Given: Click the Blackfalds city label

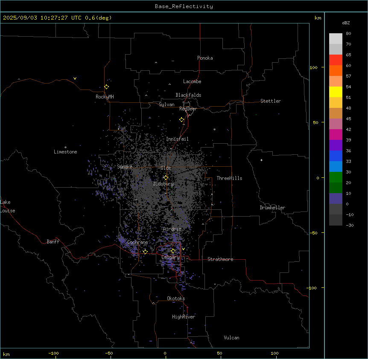Looking at the screenshot, I should click(x=188, y=95).
